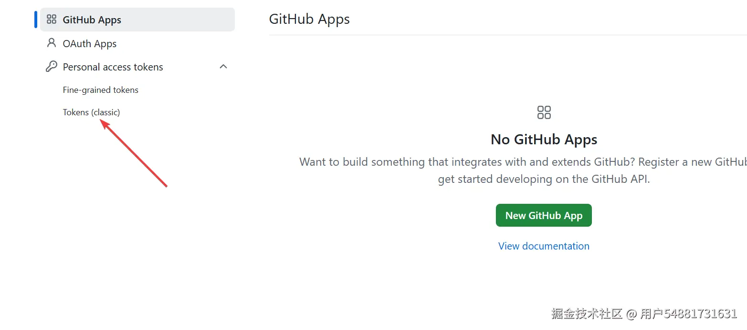Image resolution: width=747 pixels, height=330 pixels.
Task: Click the GitHub Apps page heading
Action: (309, 20)
